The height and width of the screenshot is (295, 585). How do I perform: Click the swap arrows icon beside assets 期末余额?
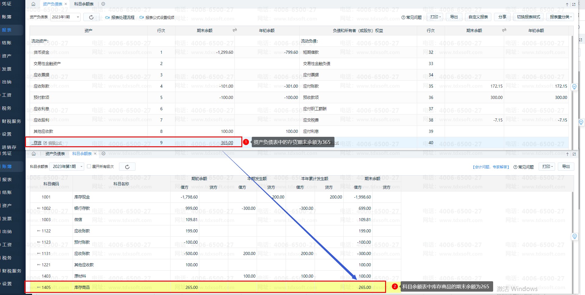[x=235, y=30]
